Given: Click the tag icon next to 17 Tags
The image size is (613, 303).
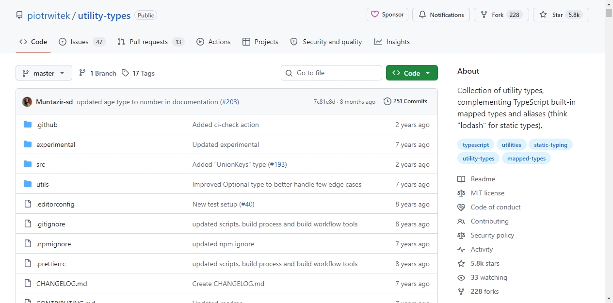Looking at the screenshot, I should point(126,73).
